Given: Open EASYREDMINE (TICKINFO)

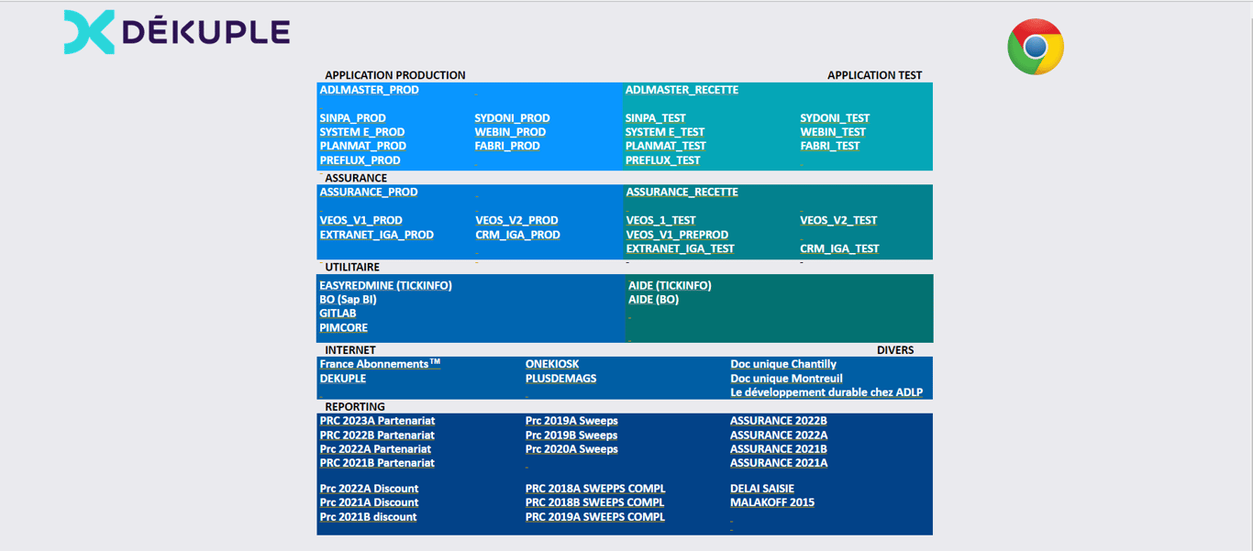Looking at the screenshot, I should point(385,286).
